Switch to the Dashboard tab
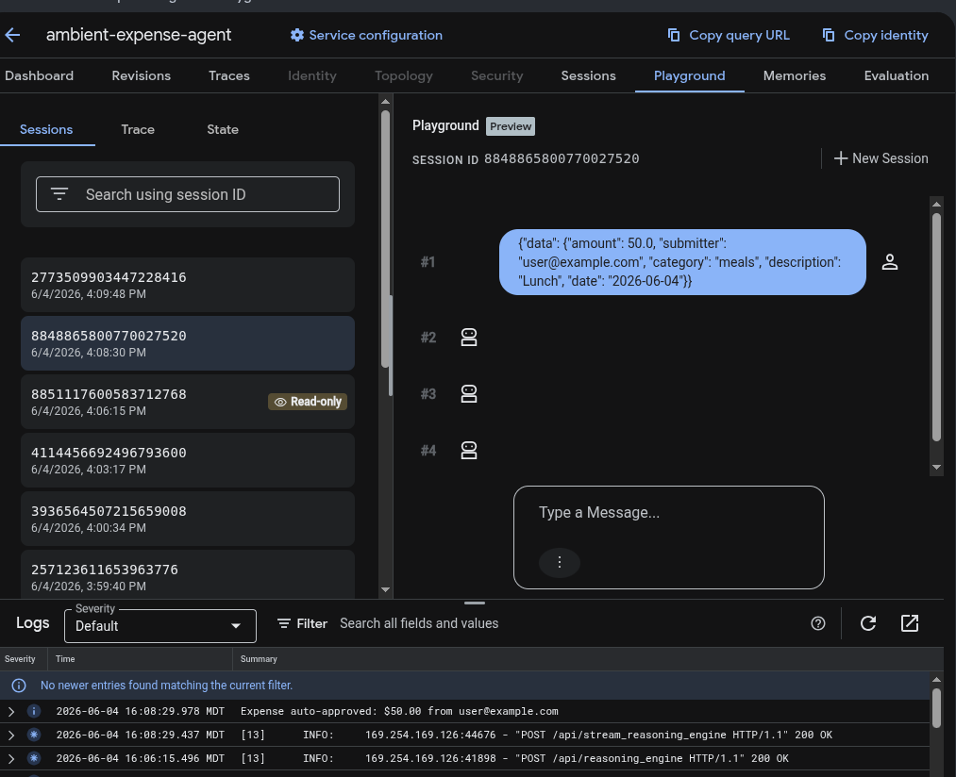Screen dimensions: 956x777 (x=39, y=75)
